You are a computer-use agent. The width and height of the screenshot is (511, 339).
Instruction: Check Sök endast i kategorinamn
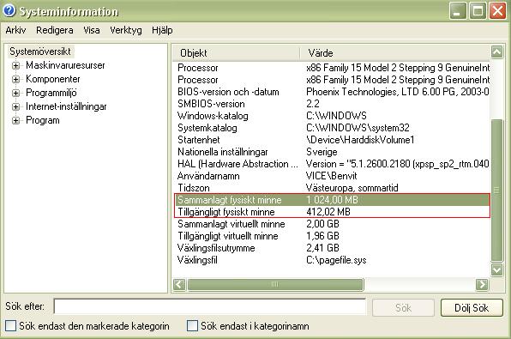(x=192, y=325)
